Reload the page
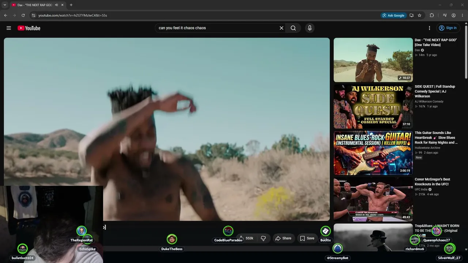 (23, 15)
